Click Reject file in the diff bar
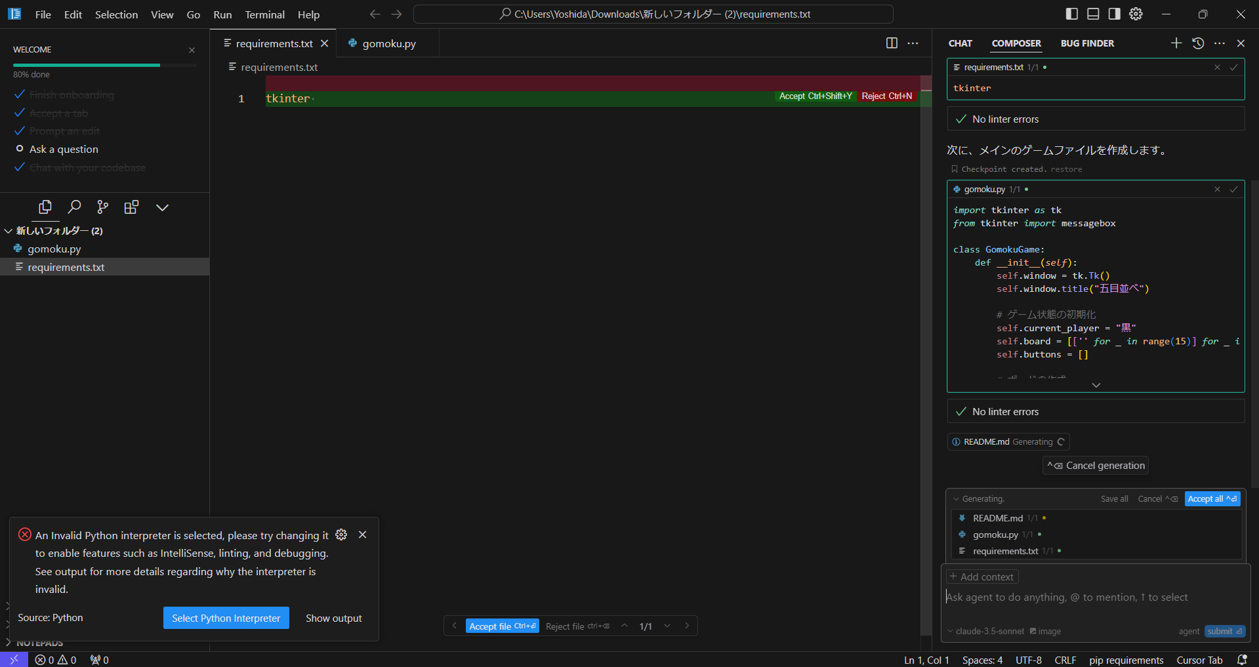 (577, 626)
